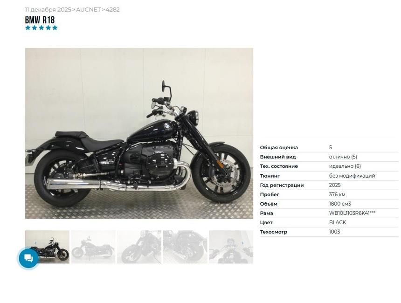
Task: Click the Пробег 376 км row
Action: tap(329, 194)
